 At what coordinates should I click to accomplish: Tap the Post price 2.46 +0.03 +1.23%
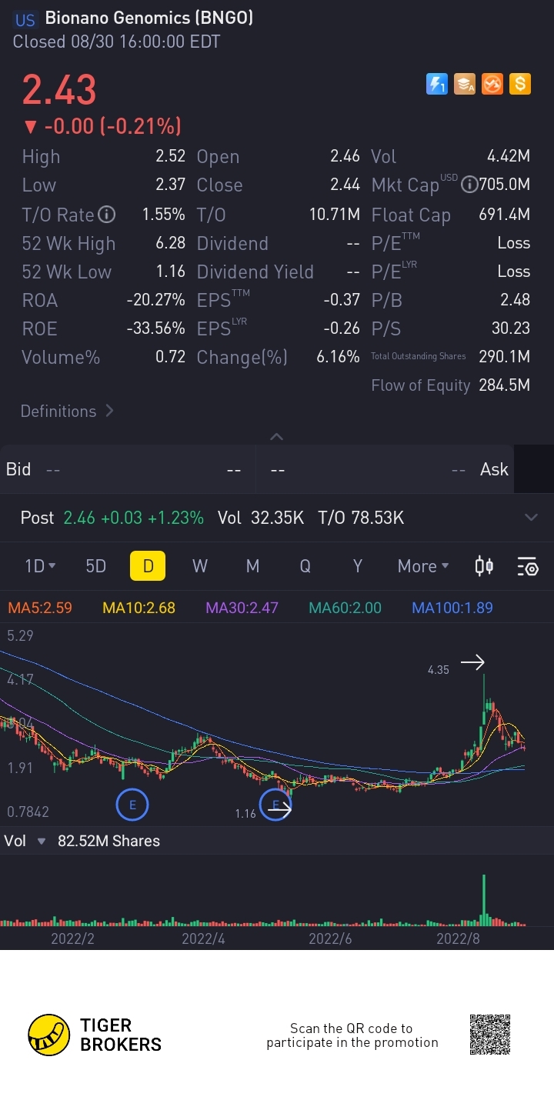[134, 518]
